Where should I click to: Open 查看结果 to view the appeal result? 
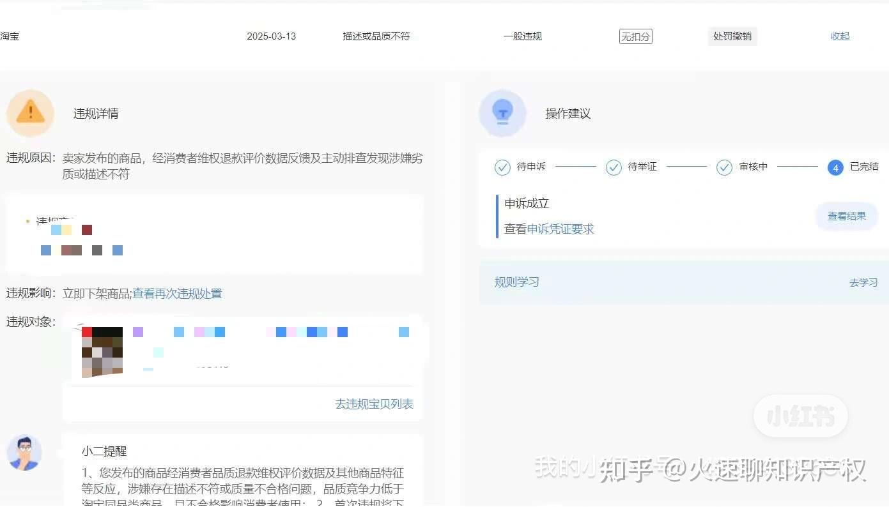[847, 216]
